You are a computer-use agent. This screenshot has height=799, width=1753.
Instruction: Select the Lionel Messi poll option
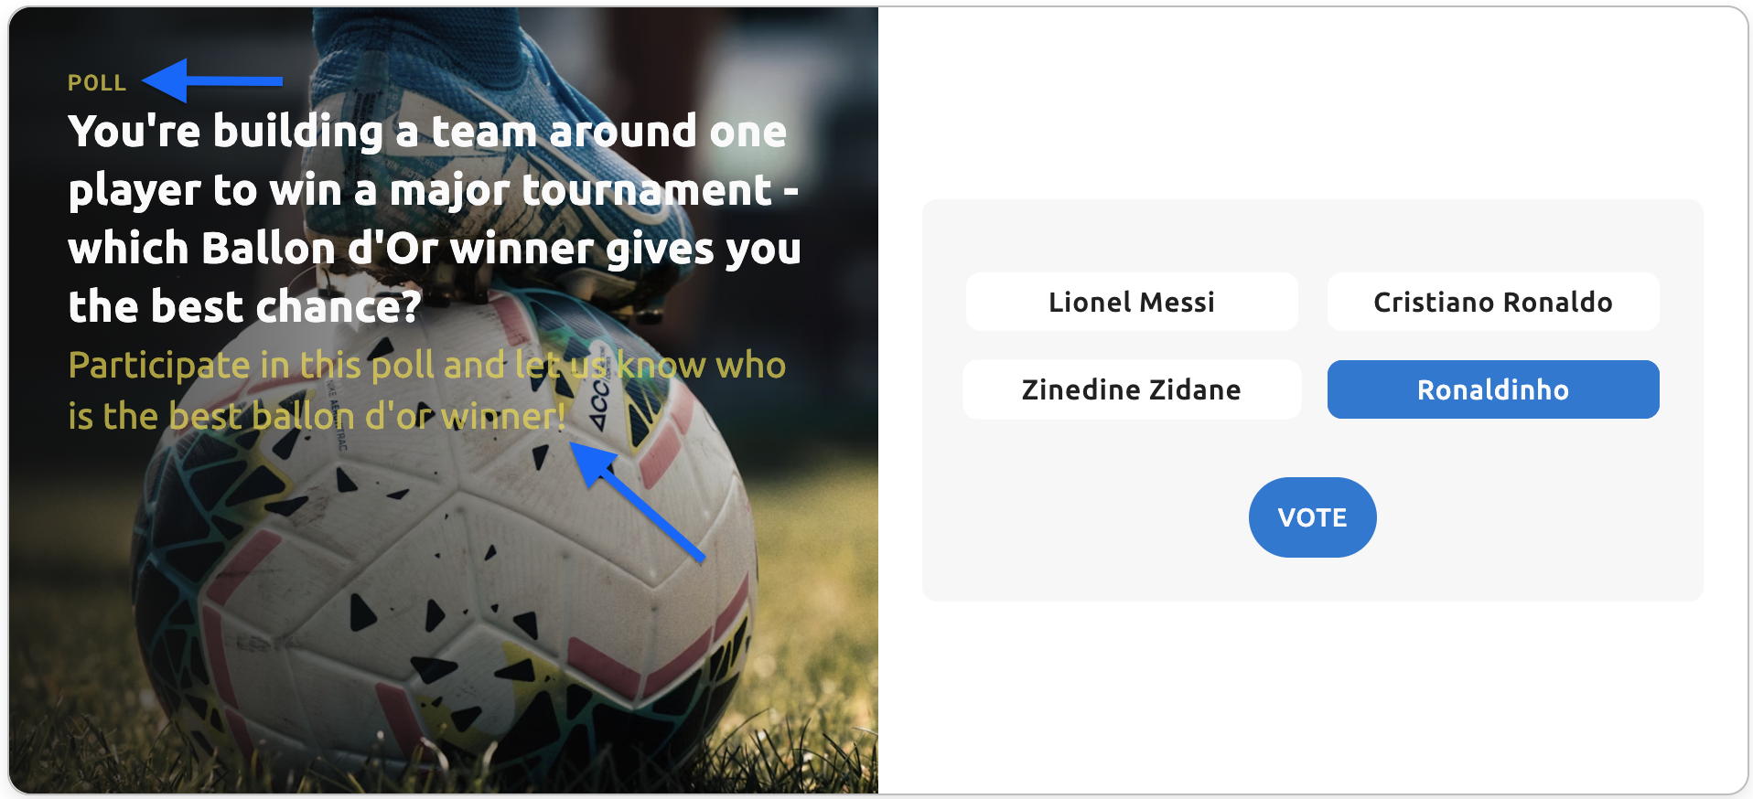[x=1131, y=302]
